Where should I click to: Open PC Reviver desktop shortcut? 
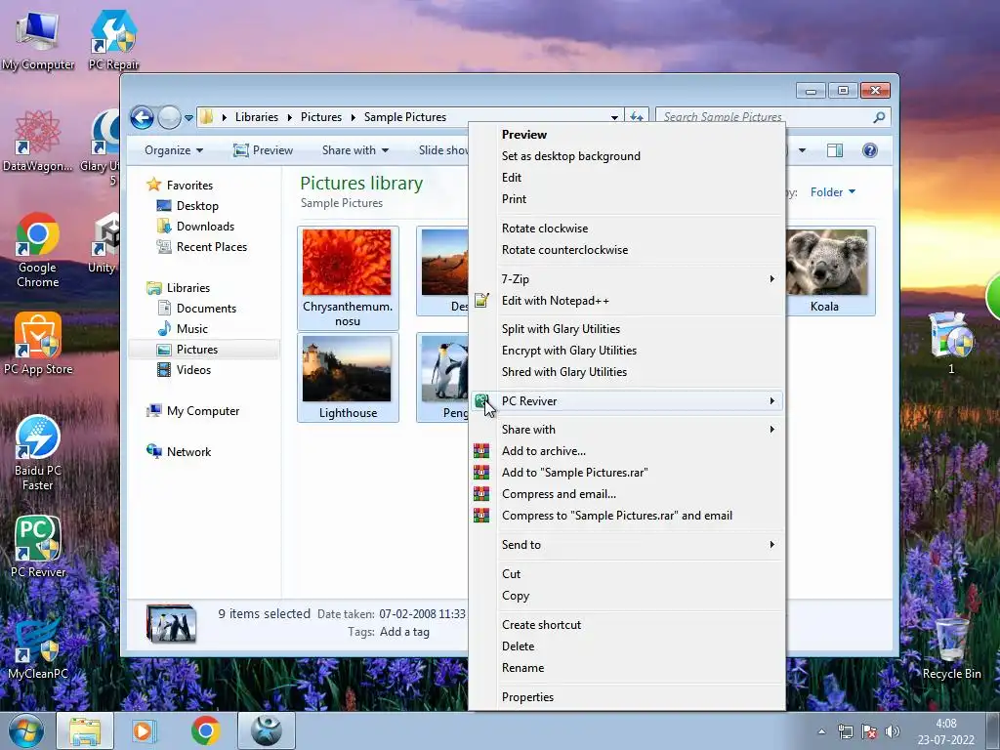pos(38,547)
